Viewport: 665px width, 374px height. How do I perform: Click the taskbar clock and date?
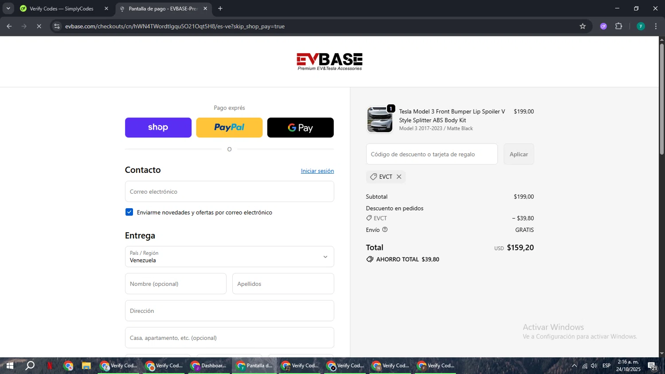click(628, 366)
